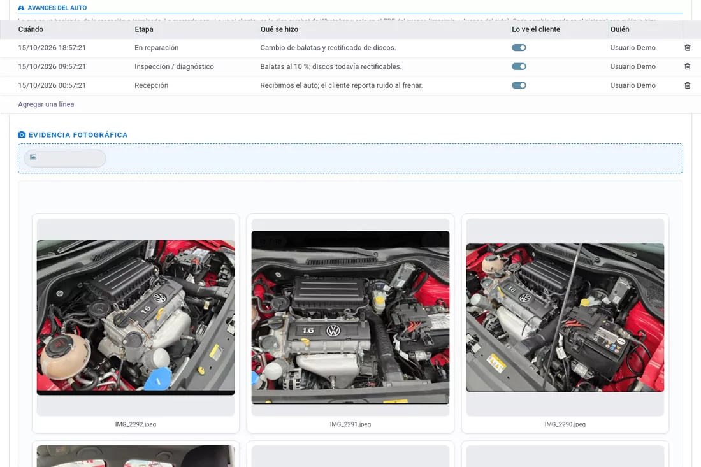Delete the 'Inspección / diagnóstico' progress row

coord(687,67)
